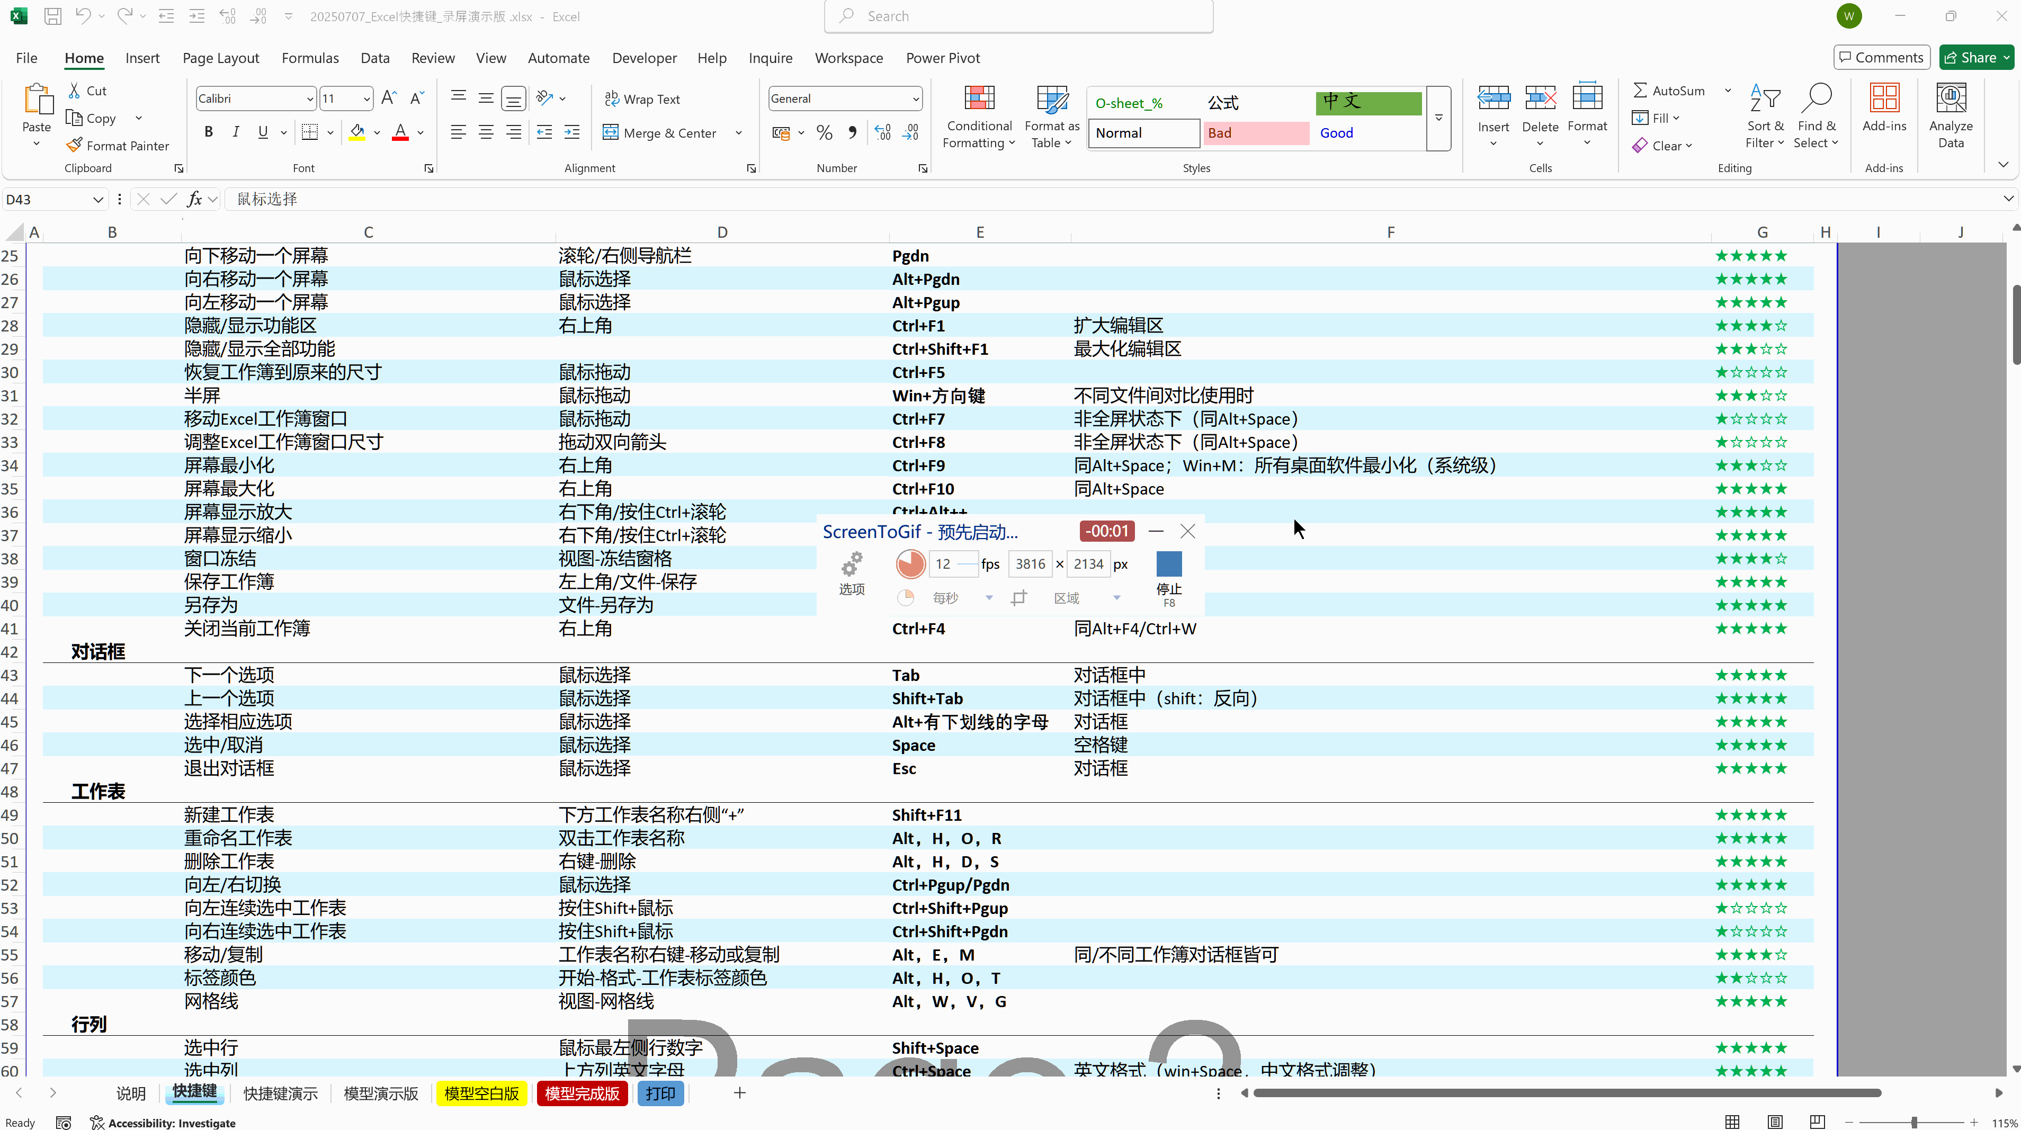This screenshot has width=2021, height=1130.
Task: Click the Insert Function fx icon
Action: pos(194,199)
